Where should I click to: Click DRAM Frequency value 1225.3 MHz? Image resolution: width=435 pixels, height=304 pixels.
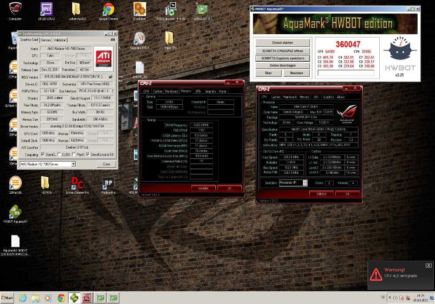[201, 125]
